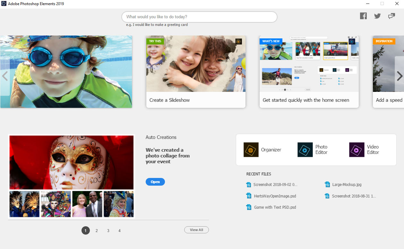This screenshot has width=404, height=249.
Task: Click the Auto Creations heading
Action: click(x=161, y=137)
